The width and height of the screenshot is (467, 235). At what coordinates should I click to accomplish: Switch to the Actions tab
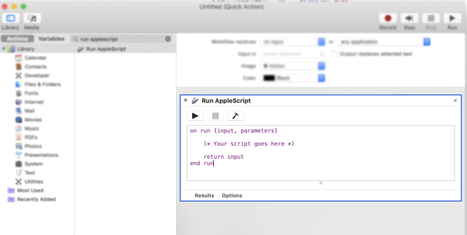18,39
